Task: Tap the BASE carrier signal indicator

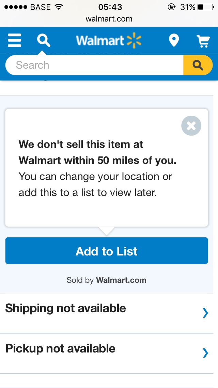Action: [x=27, y=7]
